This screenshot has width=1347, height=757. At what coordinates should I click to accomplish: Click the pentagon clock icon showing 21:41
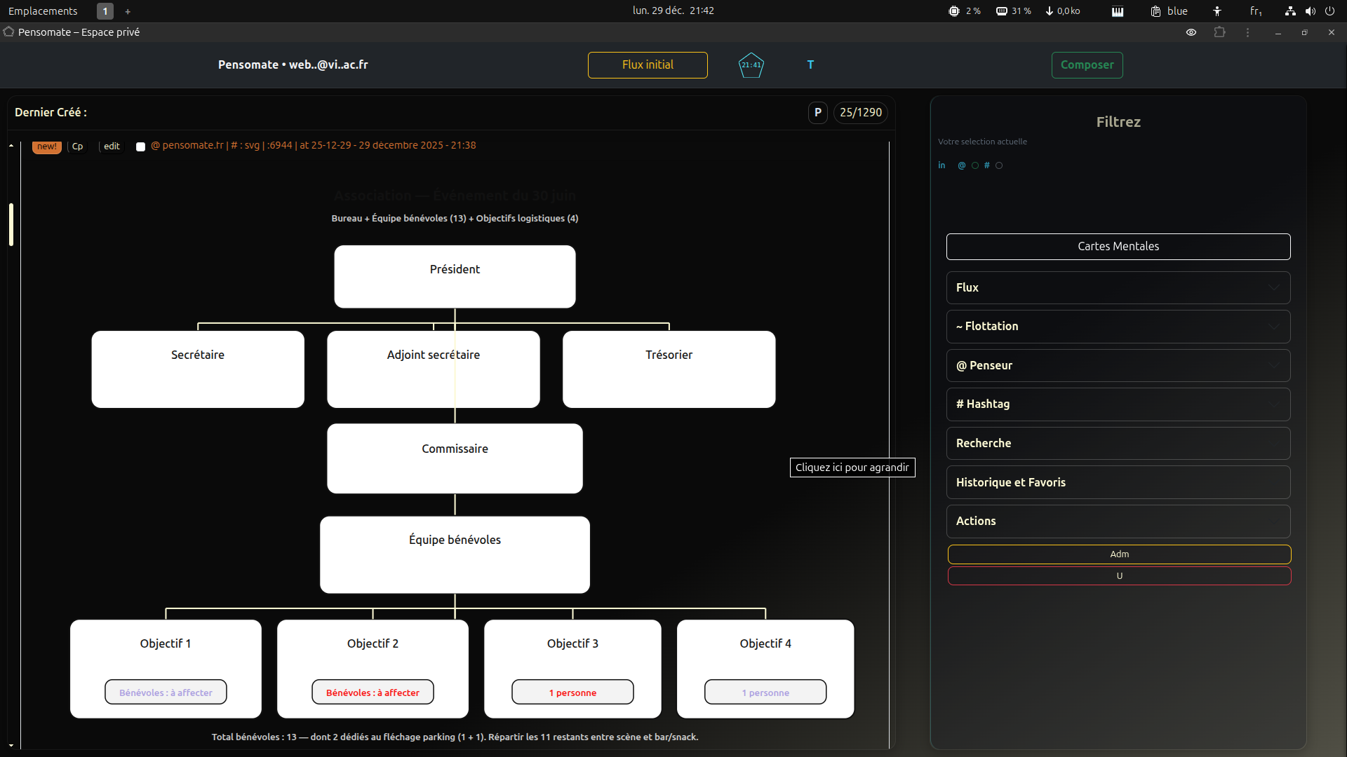click(x=751, y=65)
